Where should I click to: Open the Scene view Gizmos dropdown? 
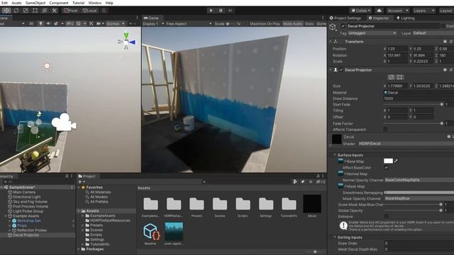point(115,23)
